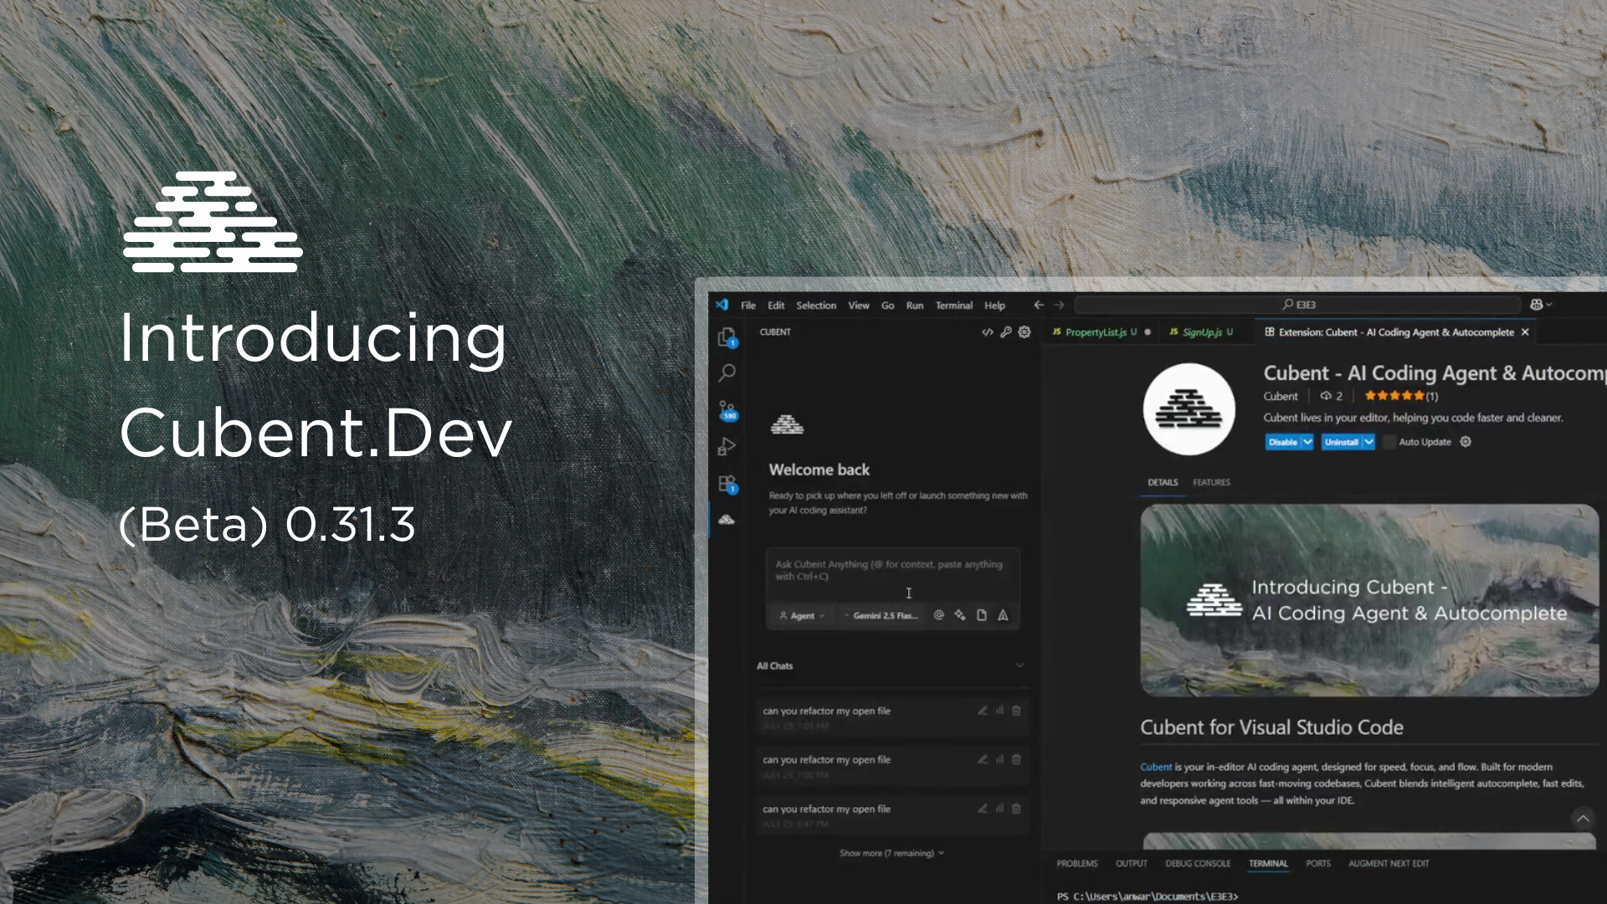The width and height of the screenshot is (1607, 904).
Task: Open the DETAILS tab of the extension
Action: tap(1163, 482)
